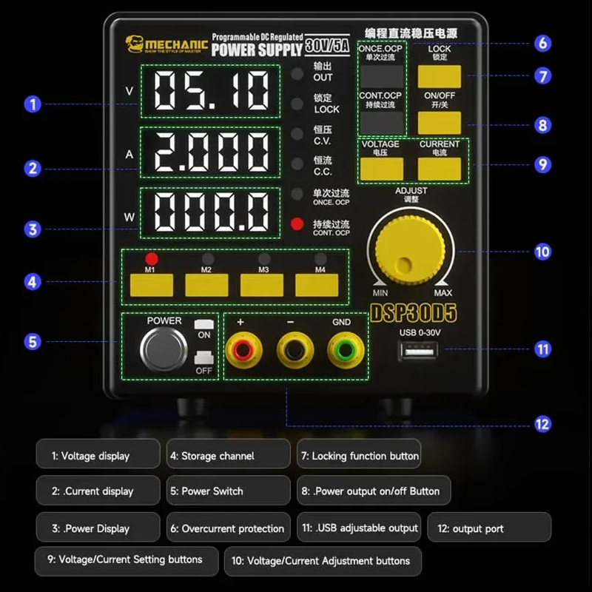
Task: Select the M3 memory channel button
Action: 262,285
